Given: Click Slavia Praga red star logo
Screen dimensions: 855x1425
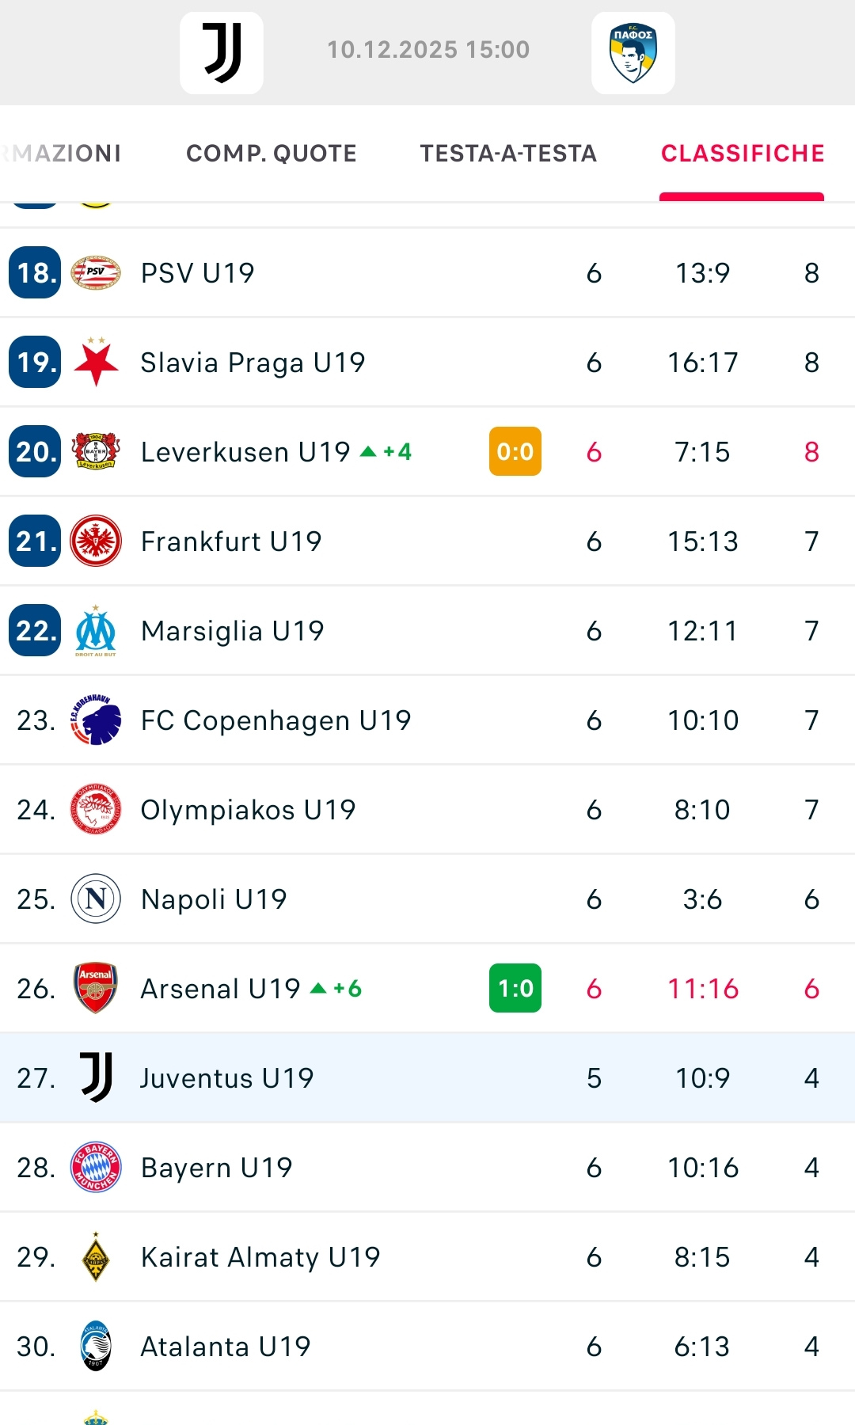Looking at the screenshot, I should (x=96, y=362).
